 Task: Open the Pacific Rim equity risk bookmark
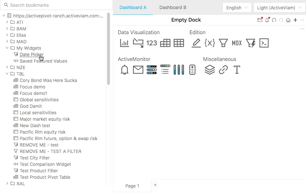(43, 132)
